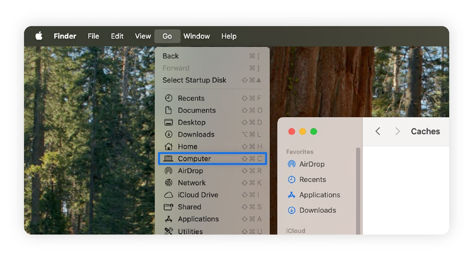473x256 pixels.
Task: Go back in Caches Finder window
Action: tap(377, 131)
